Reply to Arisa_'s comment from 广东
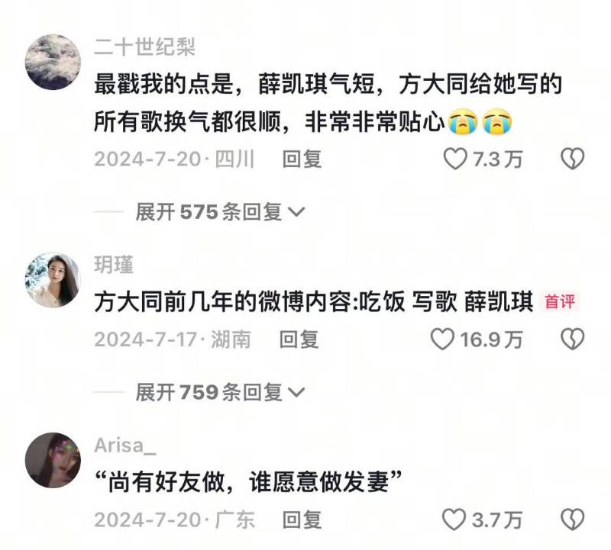 [x=302, y=519]
